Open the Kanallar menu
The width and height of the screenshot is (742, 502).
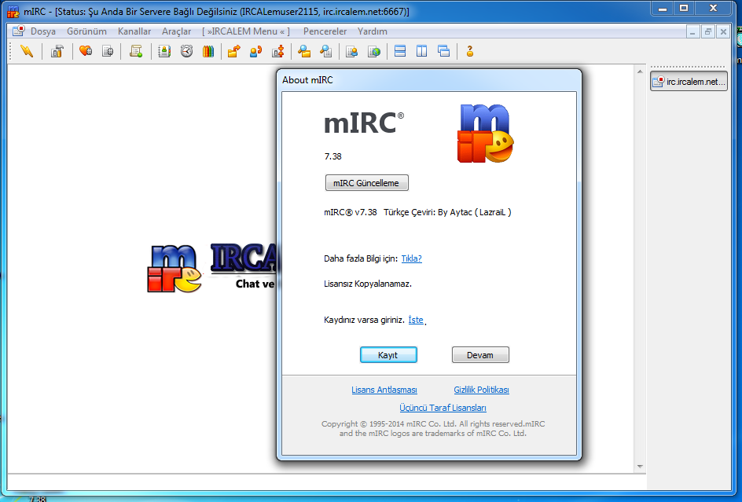(134, 31)
